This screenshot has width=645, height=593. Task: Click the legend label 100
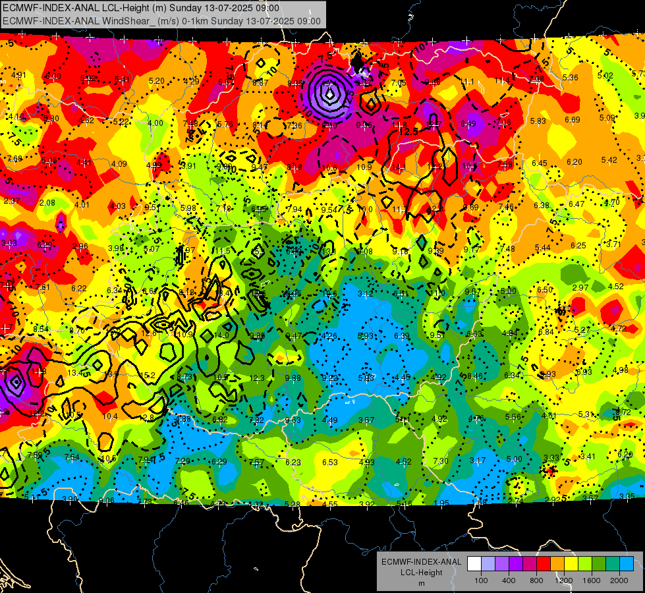(x=481, y=580)
